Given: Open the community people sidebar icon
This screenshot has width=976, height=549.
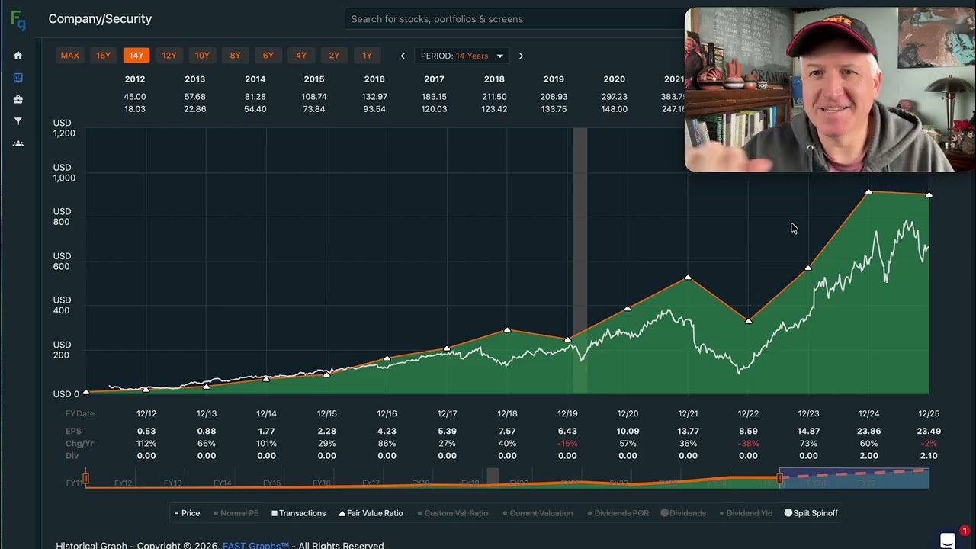Looking at the screenshot, I should [18, 143].
